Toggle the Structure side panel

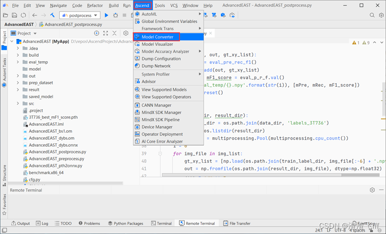[x=4, y=175]
